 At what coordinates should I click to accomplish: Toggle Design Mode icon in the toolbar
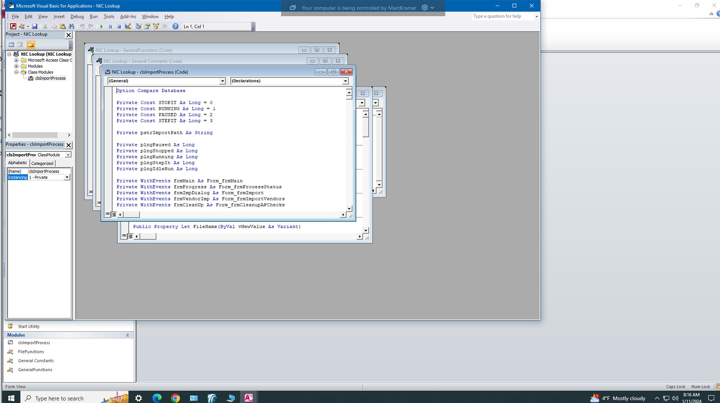pyautogui.click(x=128, y=26)
